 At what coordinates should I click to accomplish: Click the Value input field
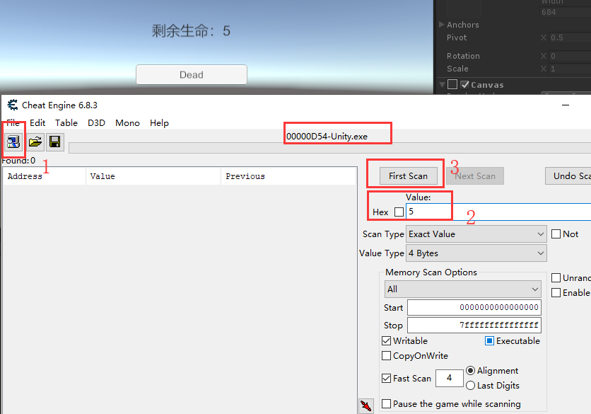coord(438,212)
